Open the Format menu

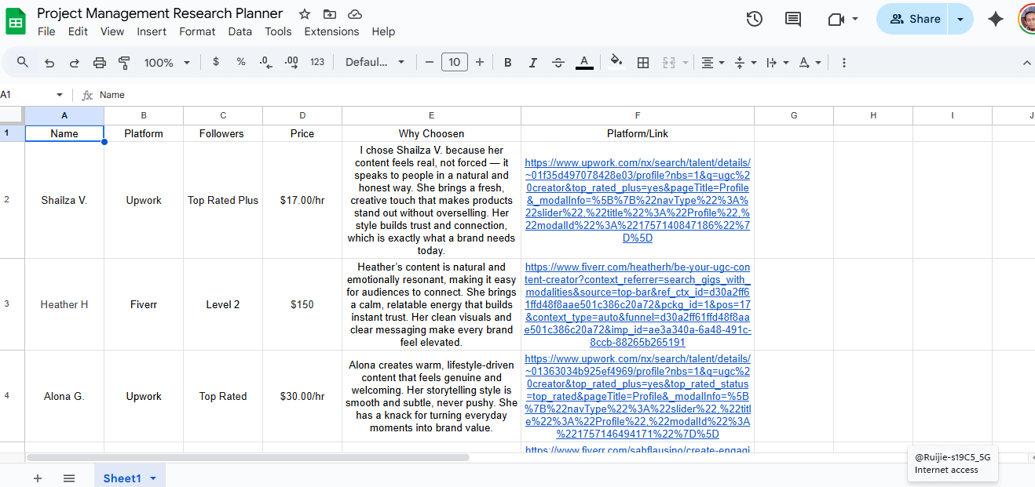197,31
